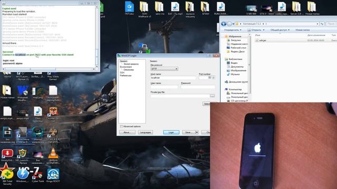This screenshot has width=337, height=189.
Task: Open Рабочий стол in Explorer favorites
Action: coord(236,48)
